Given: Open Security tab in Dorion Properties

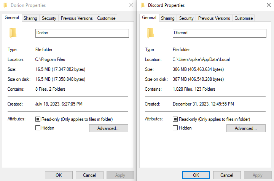Looking at the screenshot, I should [49, 18].
